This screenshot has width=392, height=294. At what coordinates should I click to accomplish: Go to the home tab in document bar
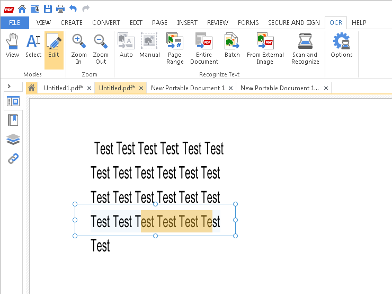(31, 88)
